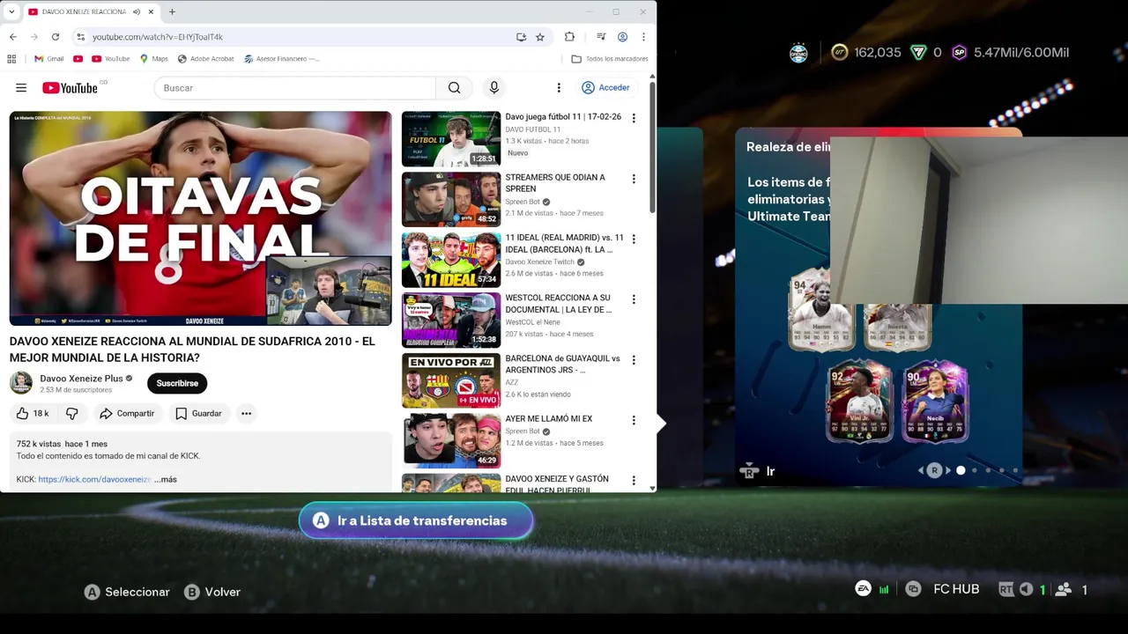Screen dimensions: 1128x634
Task: Open options for WESTCOL REACCIONA video
Action: [633, 299]
